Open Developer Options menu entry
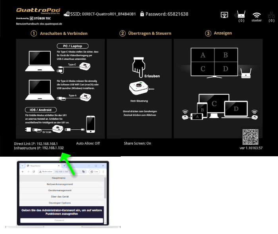 click(x=62, y=203)
